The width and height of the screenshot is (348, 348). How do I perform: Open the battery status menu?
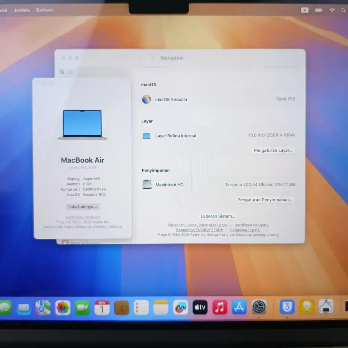click(318, 10)
